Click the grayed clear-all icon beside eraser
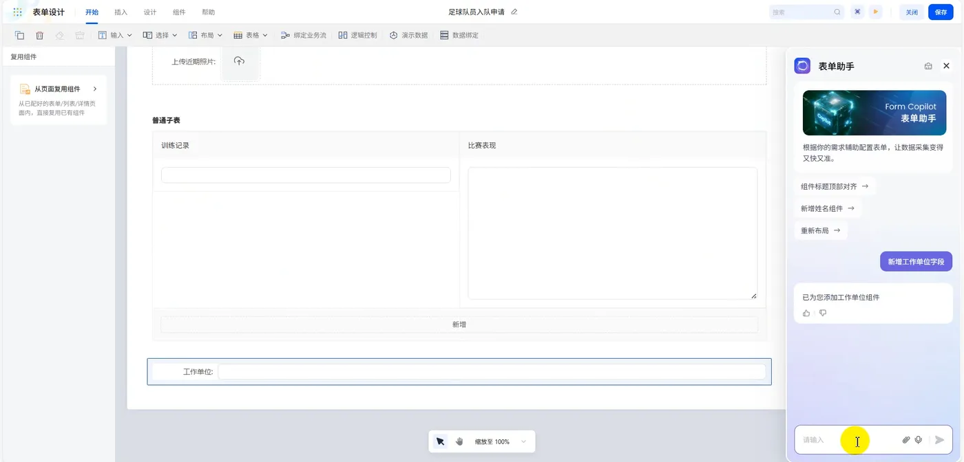This screenshot has height=462, width=964. pyautogui.click(x=80, y=35)
